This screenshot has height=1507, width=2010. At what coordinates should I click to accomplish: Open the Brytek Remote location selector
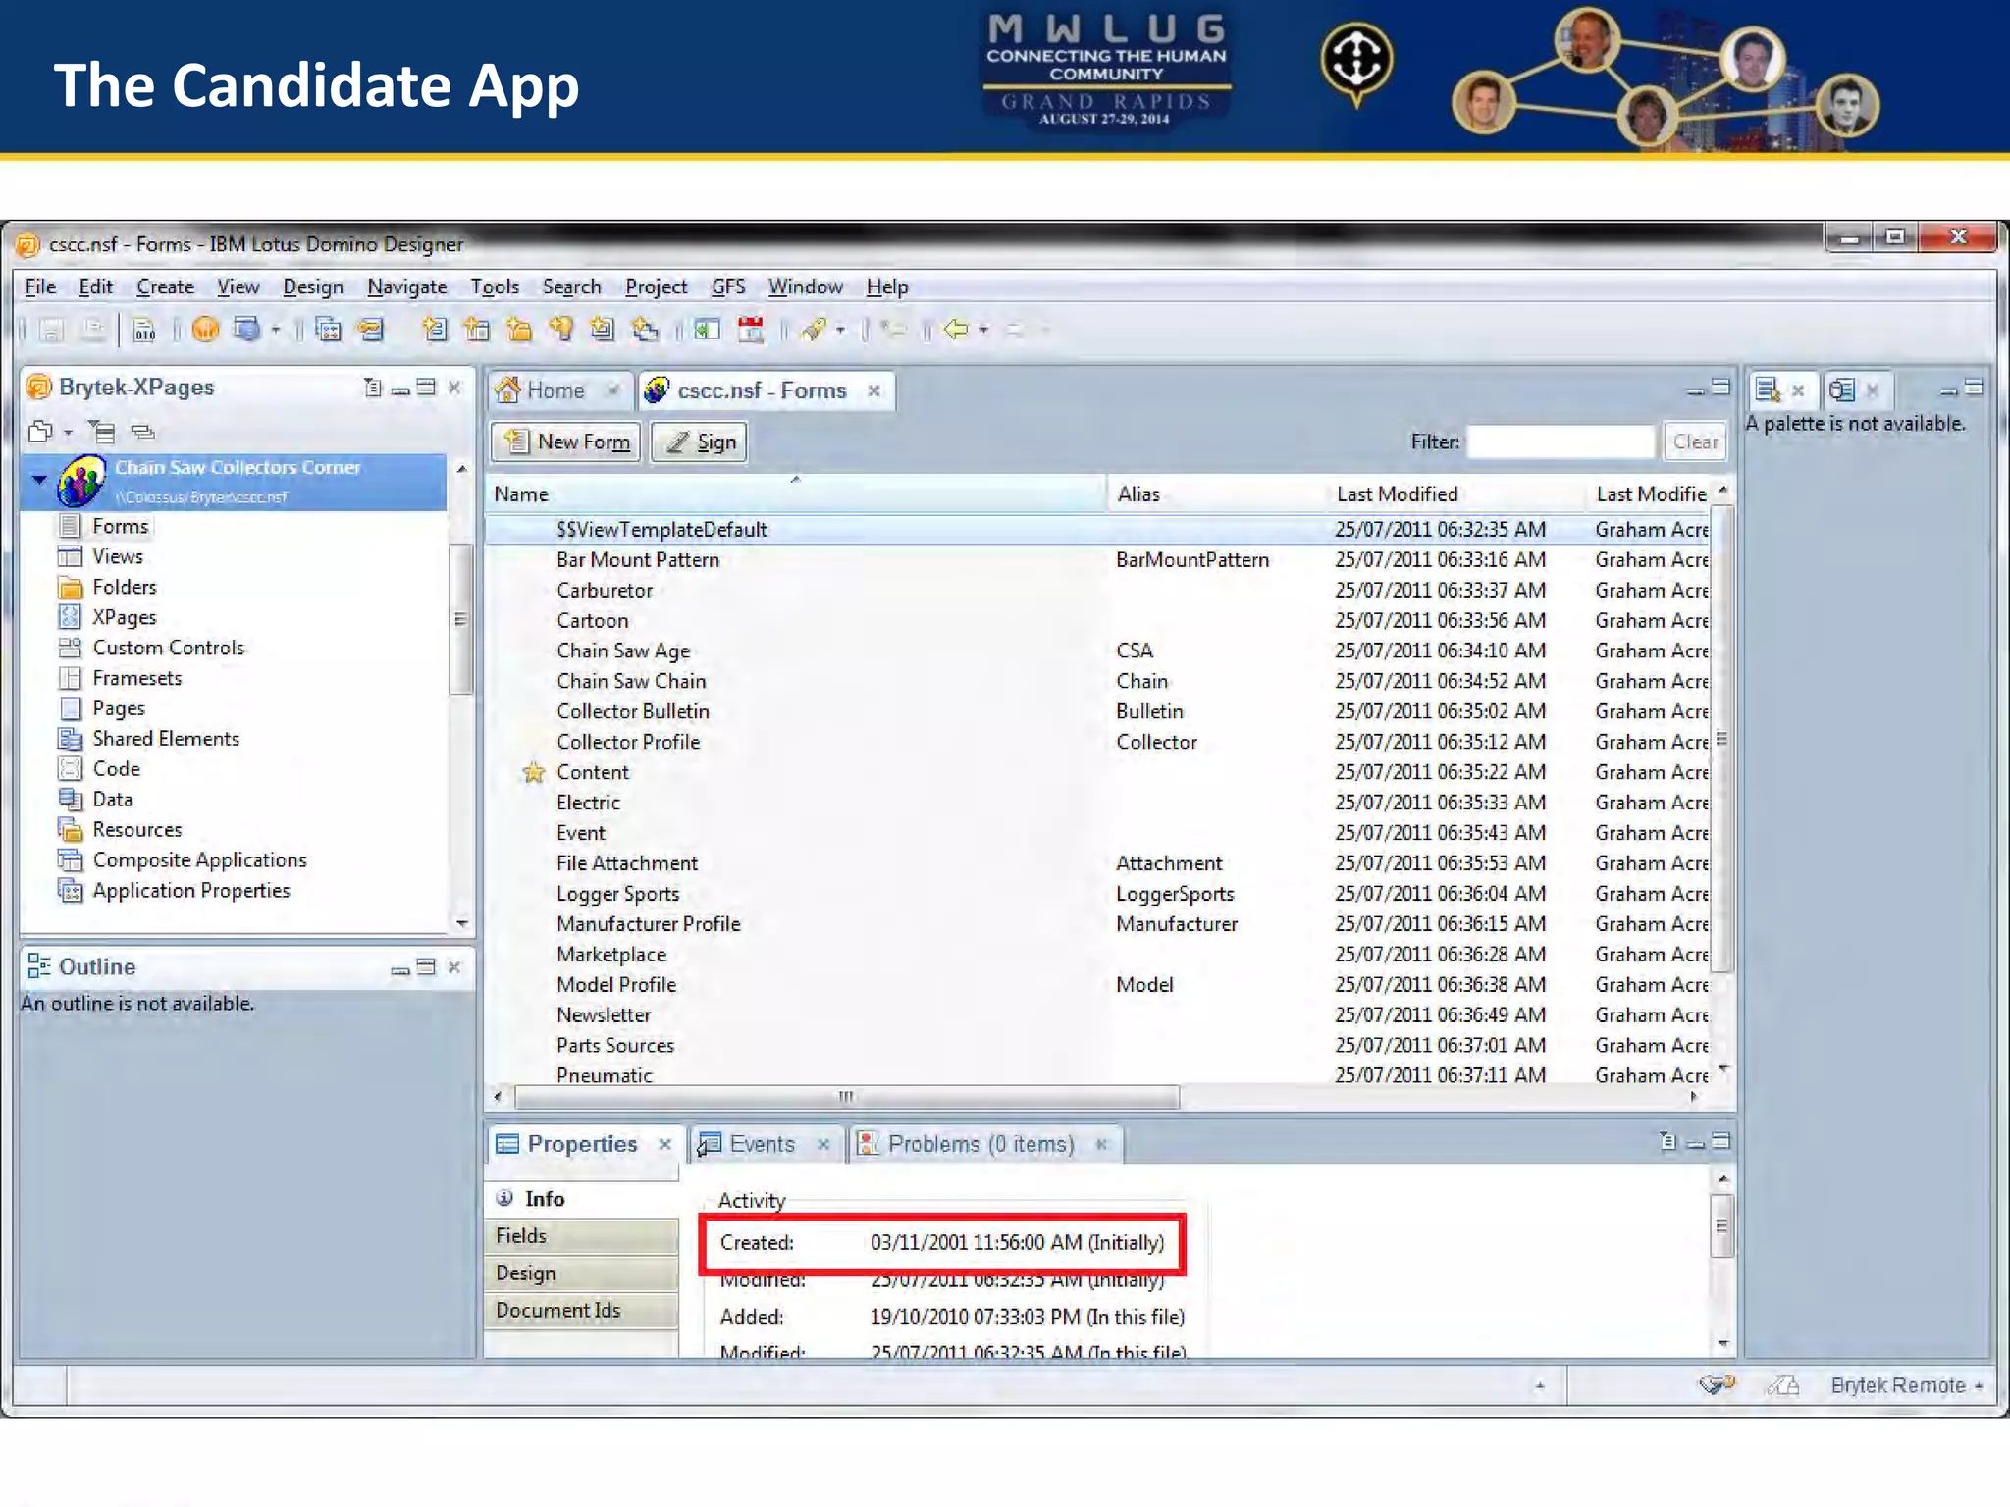1907,1385
